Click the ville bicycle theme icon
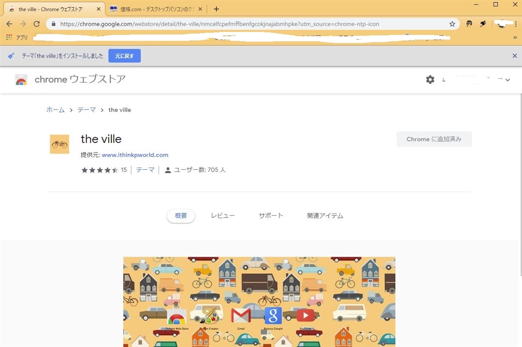The width and height of the screenshot is (522, 347). (x=60, y=144)
